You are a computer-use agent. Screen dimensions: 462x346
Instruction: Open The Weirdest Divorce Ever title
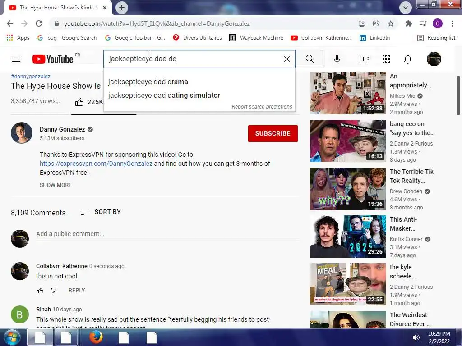click(410, 319)
